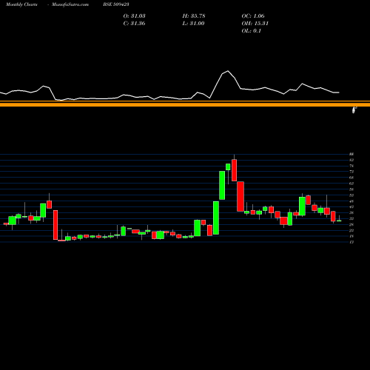Click the small marker below orange band at right

coord(354,110)
